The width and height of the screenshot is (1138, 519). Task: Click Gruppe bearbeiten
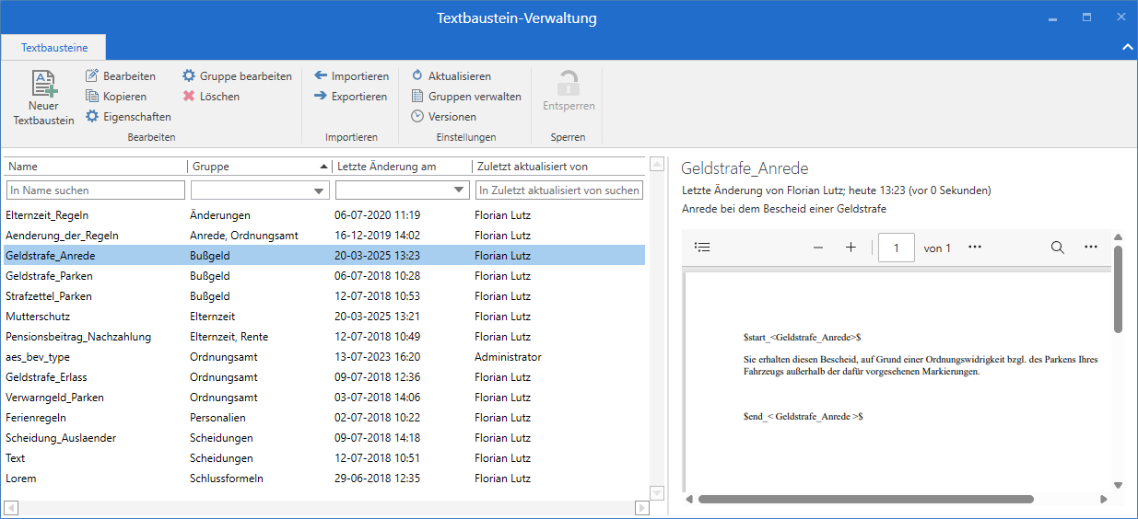coord(245,76)
